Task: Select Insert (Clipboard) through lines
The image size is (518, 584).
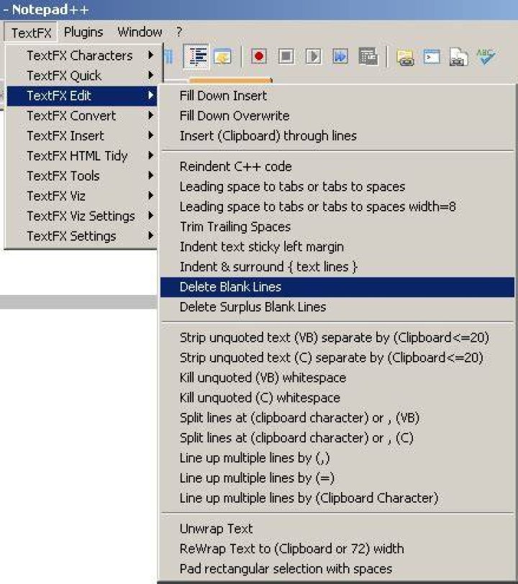Action: click(337, 136)
